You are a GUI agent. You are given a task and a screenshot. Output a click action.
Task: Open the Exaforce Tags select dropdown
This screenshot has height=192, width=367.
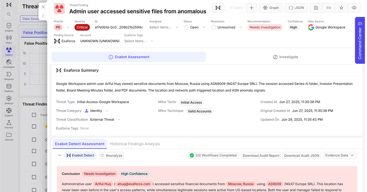tap(139, 41)
